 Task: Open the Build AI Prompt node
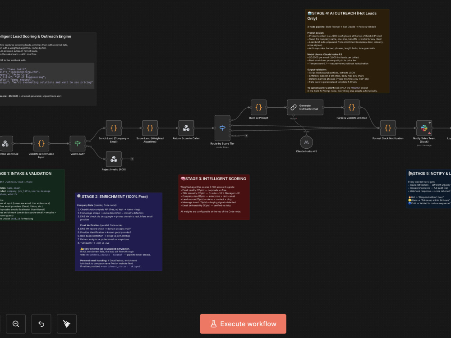pyautogui.click(x=258, y=107)
